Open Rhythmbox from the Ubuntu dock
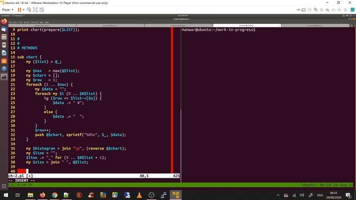 [x=4, y=45]
